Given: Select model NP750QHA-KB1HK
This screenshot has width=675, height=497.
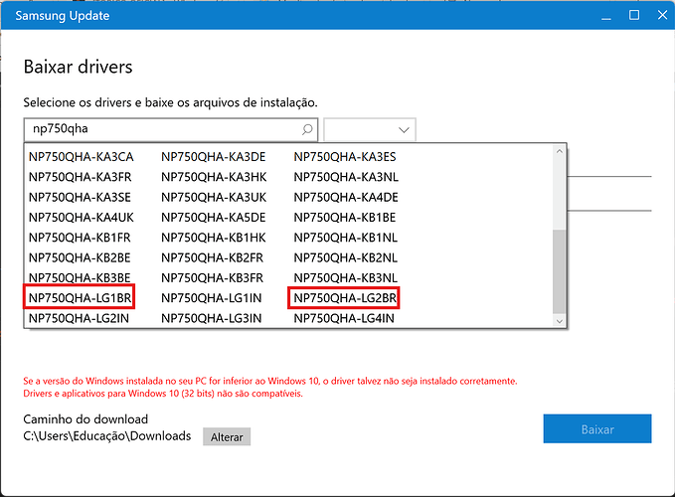Looking at the screenshot, I should click(214, 238).
